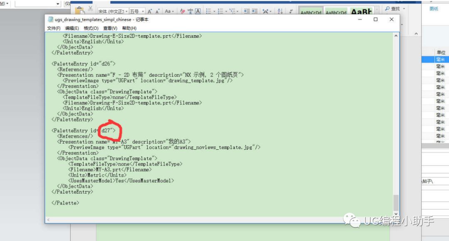
Task: Click the Cut scissors icon in Word ribbon
Action: [90, 9]
